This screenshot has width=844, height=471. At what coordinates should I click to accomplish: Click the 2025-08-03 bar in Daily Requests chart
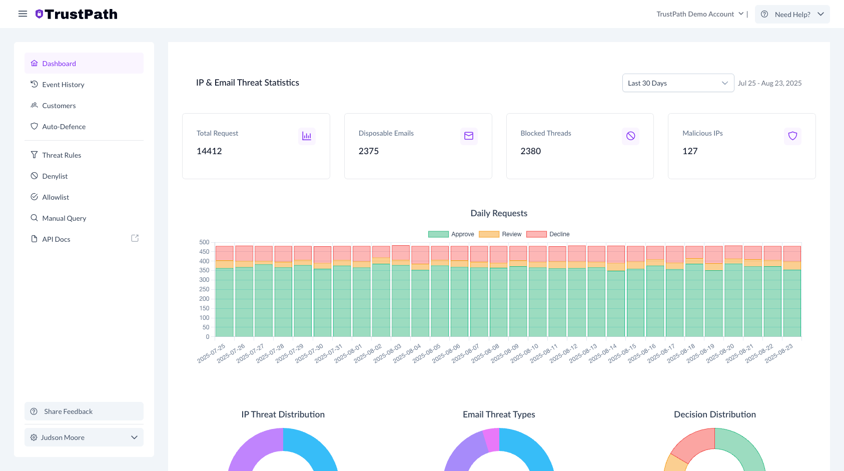point(401,300)
